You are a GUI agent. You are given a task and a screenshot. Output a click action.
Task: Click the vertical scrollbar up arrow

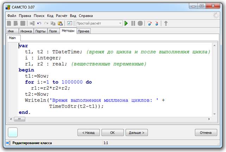(214, 46)
